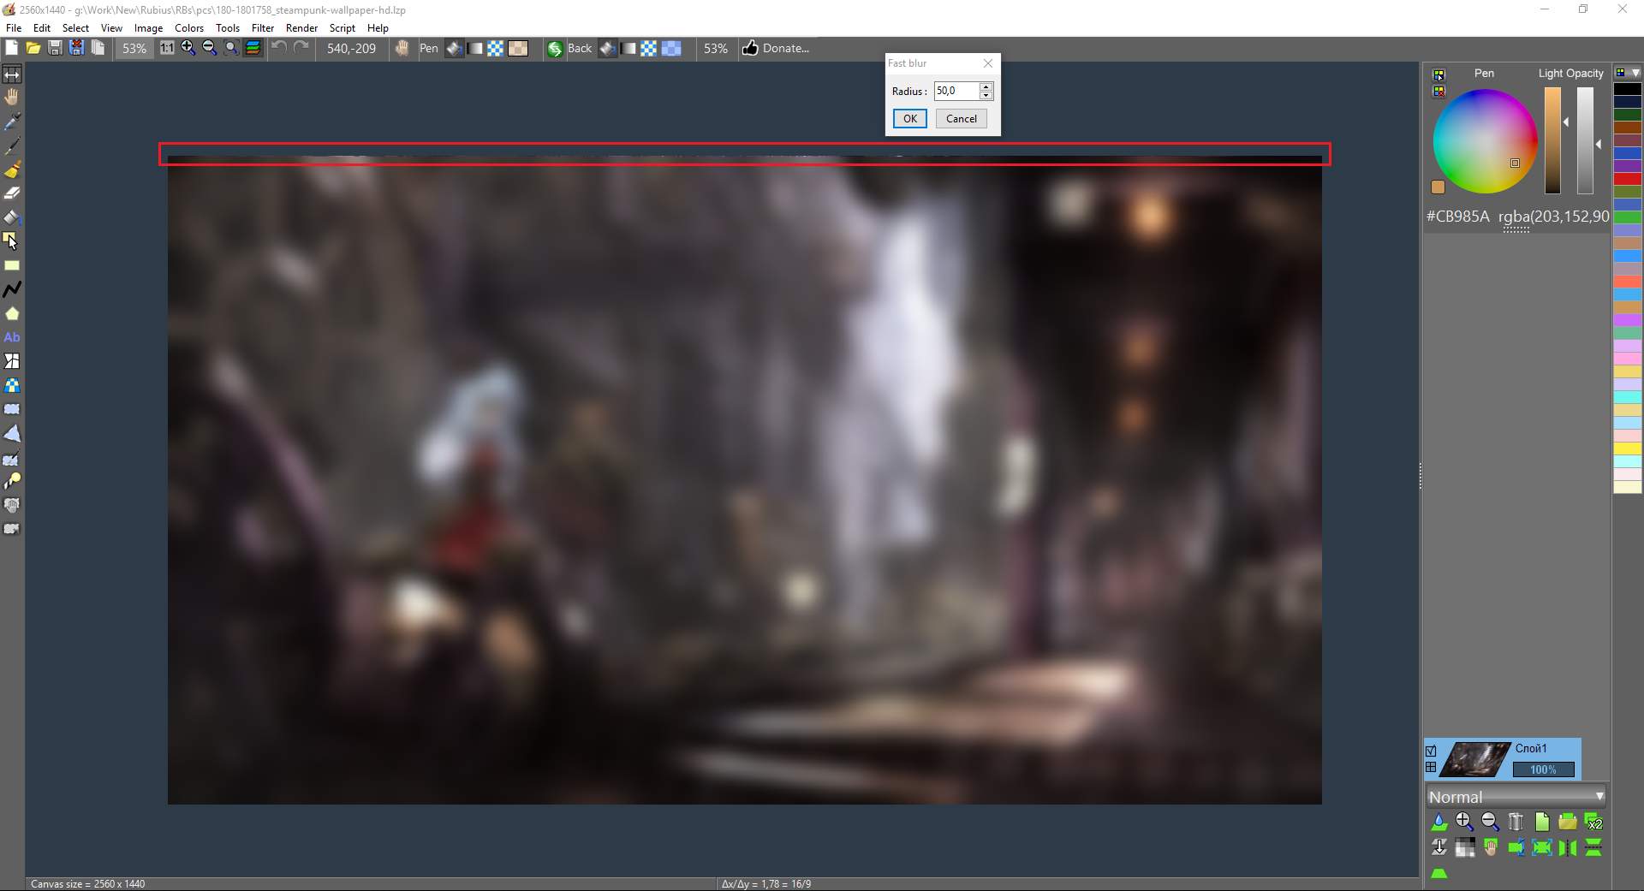Increase Radius using the stepper up arrow

(x=986, y=86)
